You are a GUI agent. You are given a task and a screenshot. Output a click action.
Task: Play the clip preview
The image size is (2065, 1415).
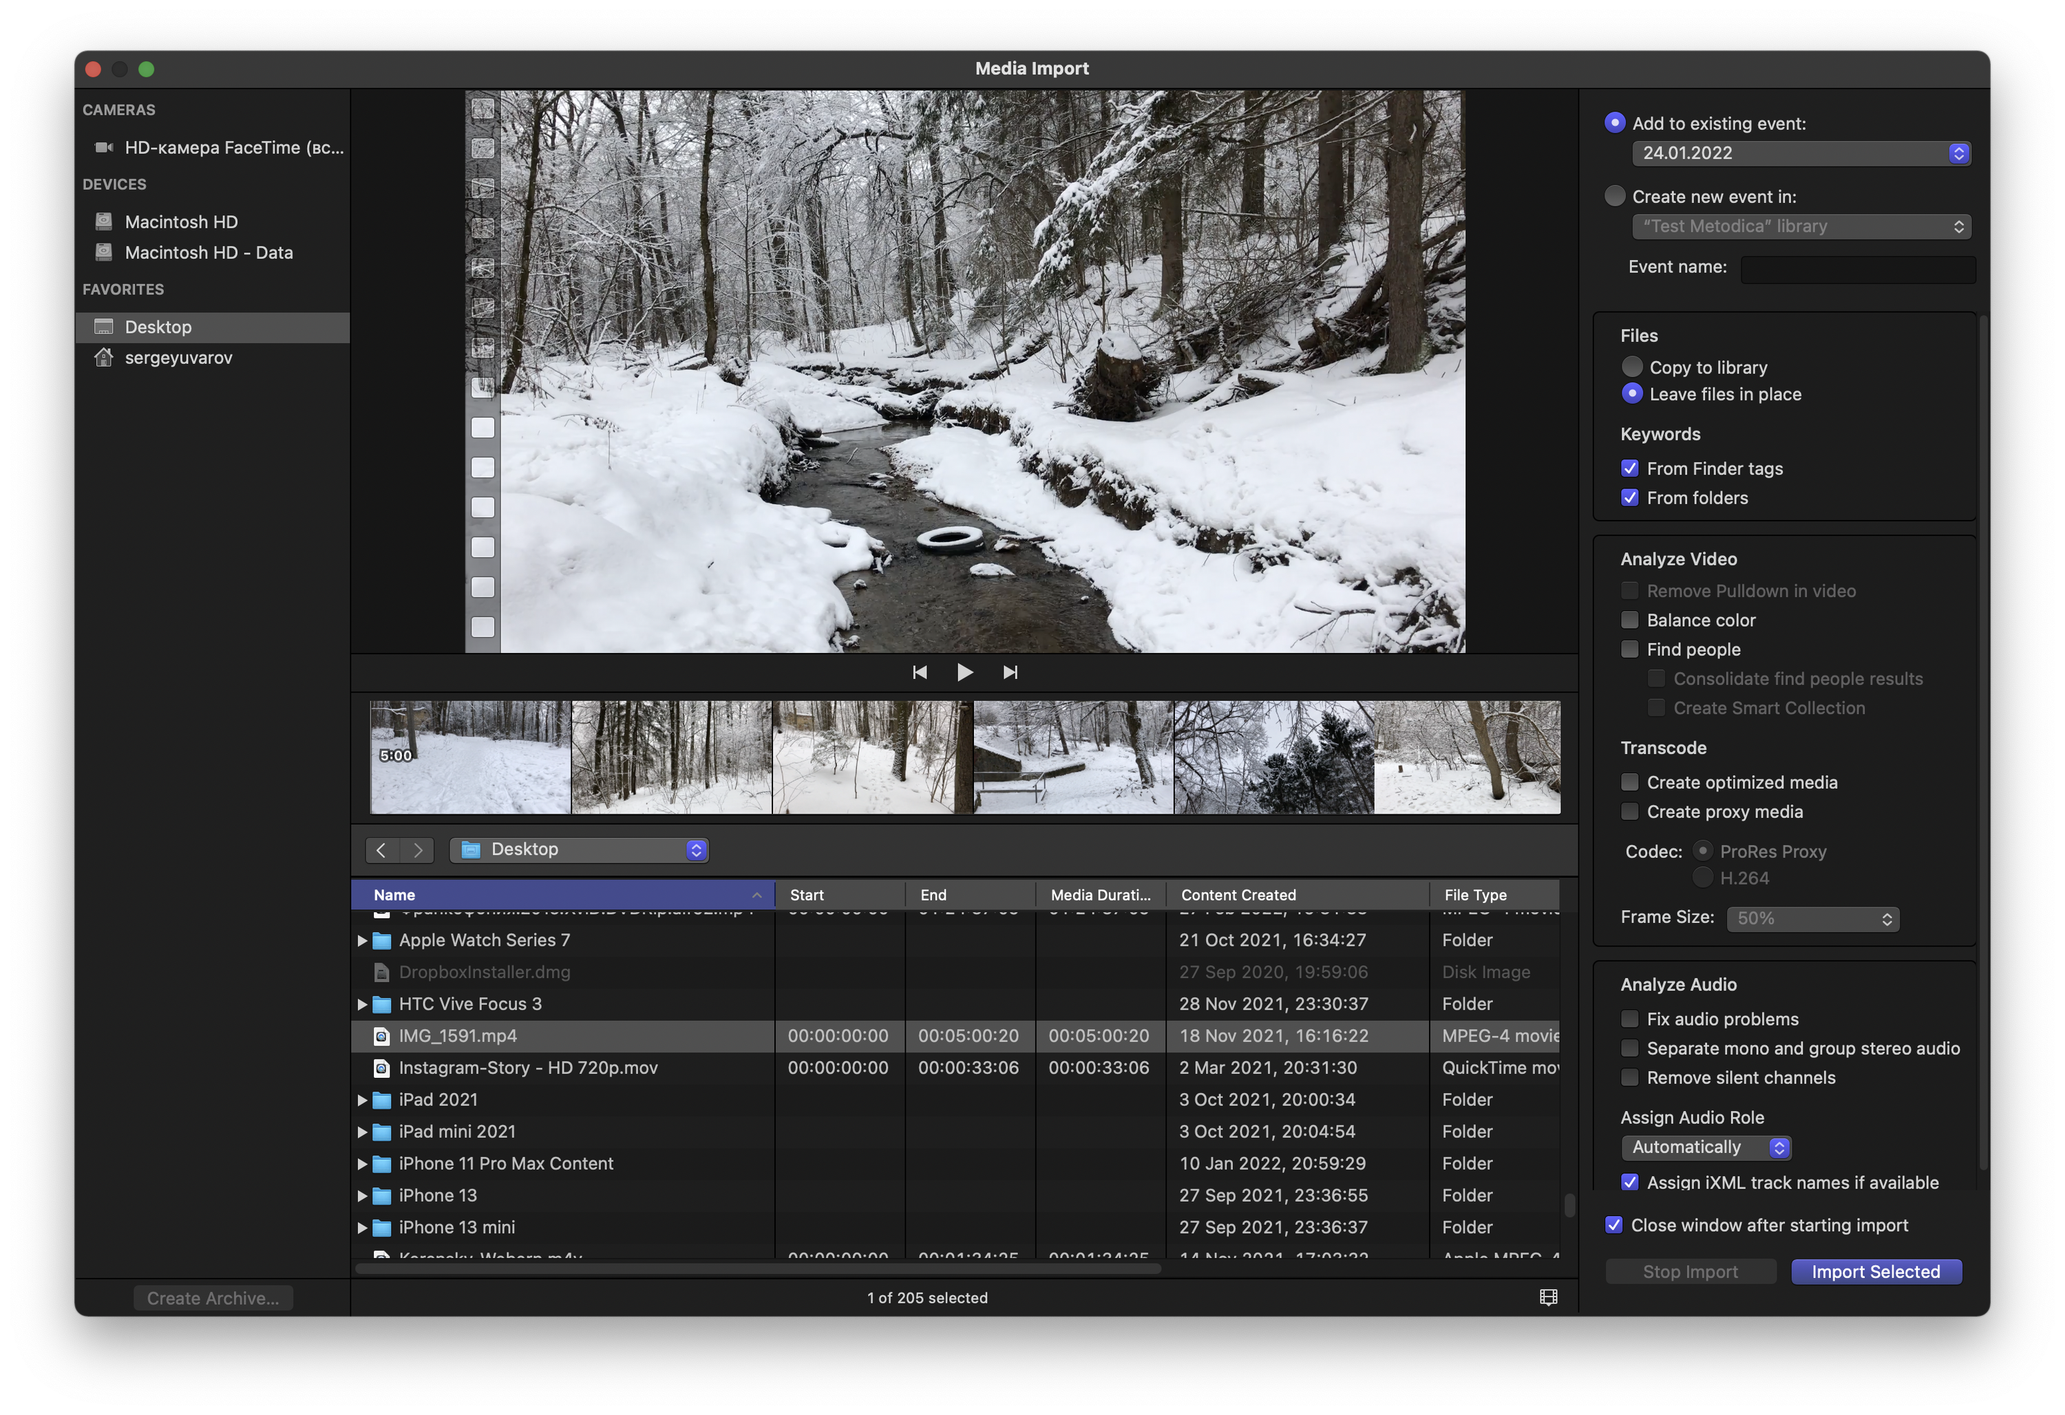[x=964, y=672]
